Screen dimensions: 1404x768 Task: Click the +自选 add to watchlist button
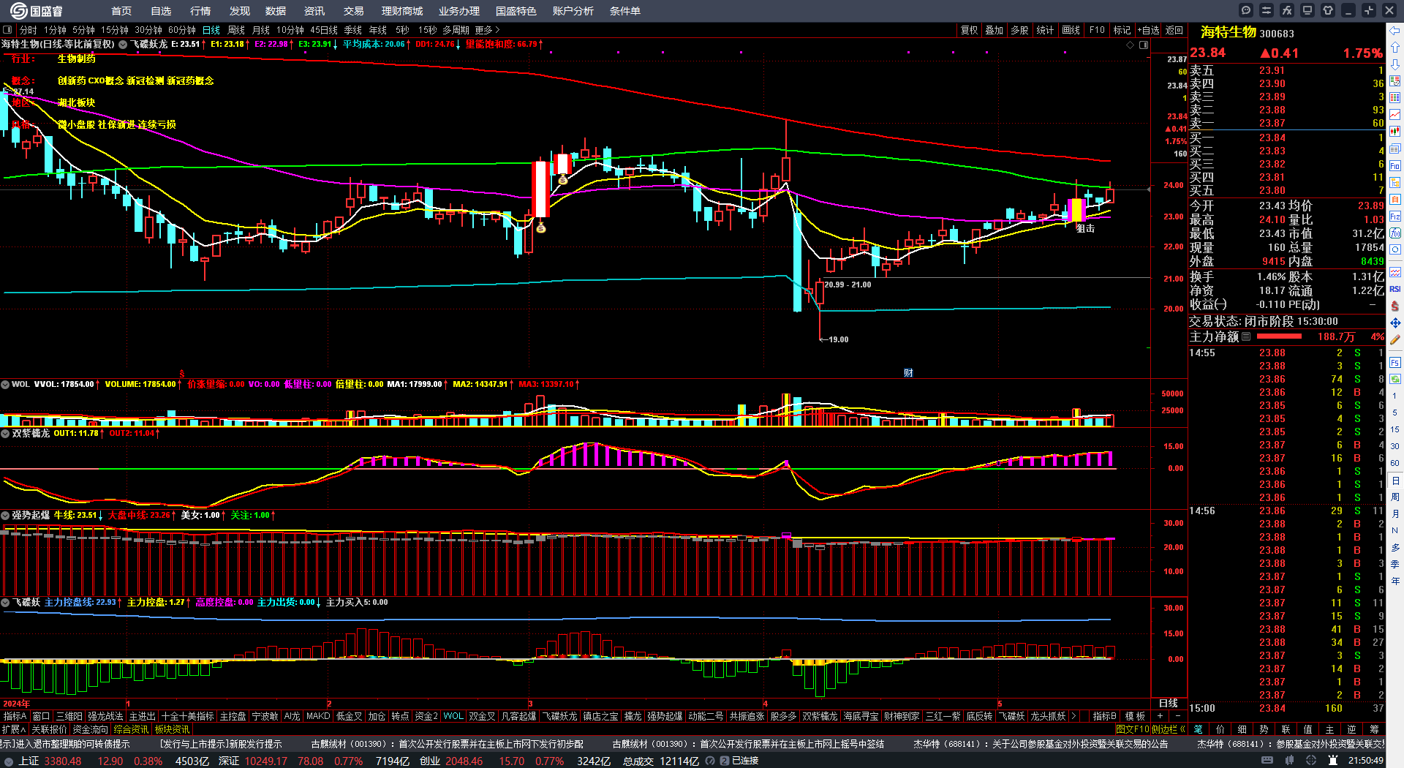point(1148,30)
